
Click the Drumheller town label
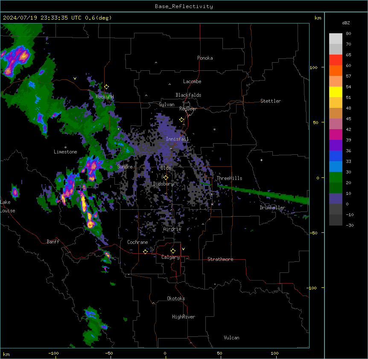coord(272,208)
